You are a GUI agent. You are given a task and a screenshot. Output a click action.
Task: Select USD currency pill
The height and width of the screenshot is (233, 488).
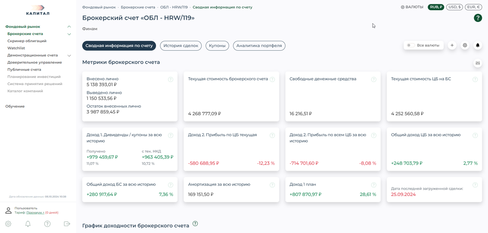point(454,7)
